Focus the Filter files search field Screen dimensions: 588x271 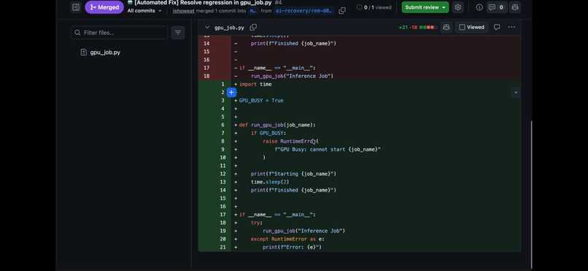pyautogui.click(x=119, y=33)
